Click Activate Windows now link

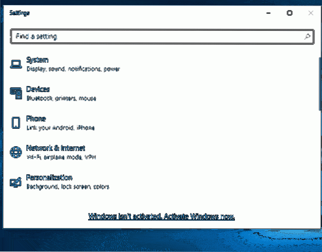click(x=161, y=216)
